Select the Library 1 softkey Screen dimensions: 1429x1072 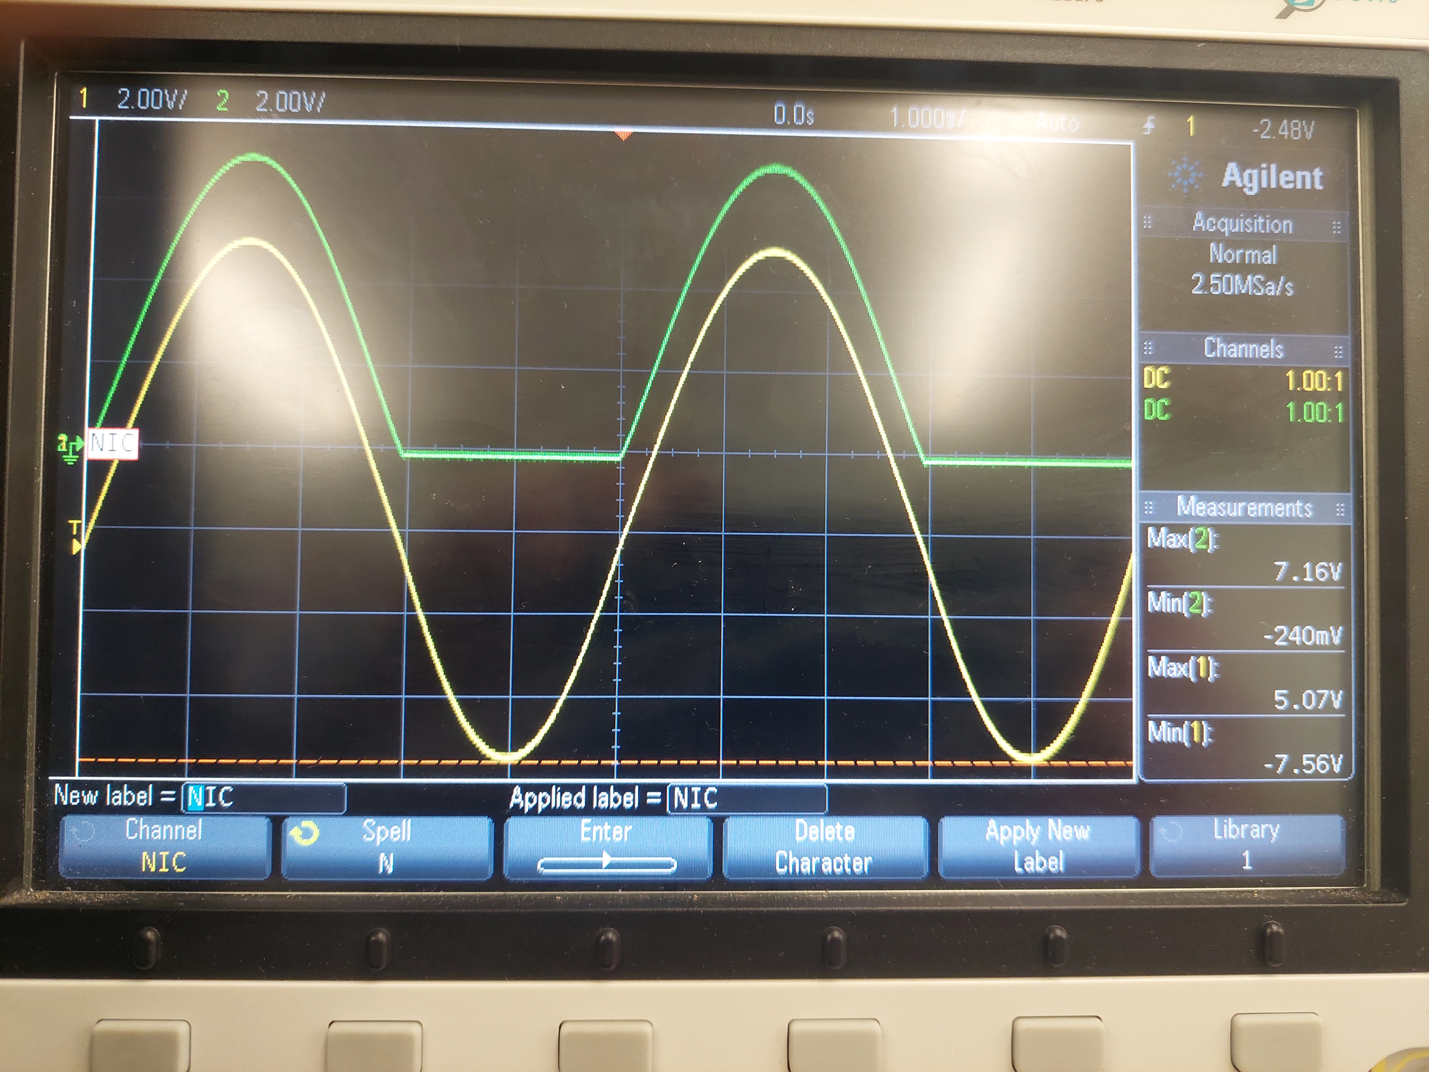tap(1247, 845)
